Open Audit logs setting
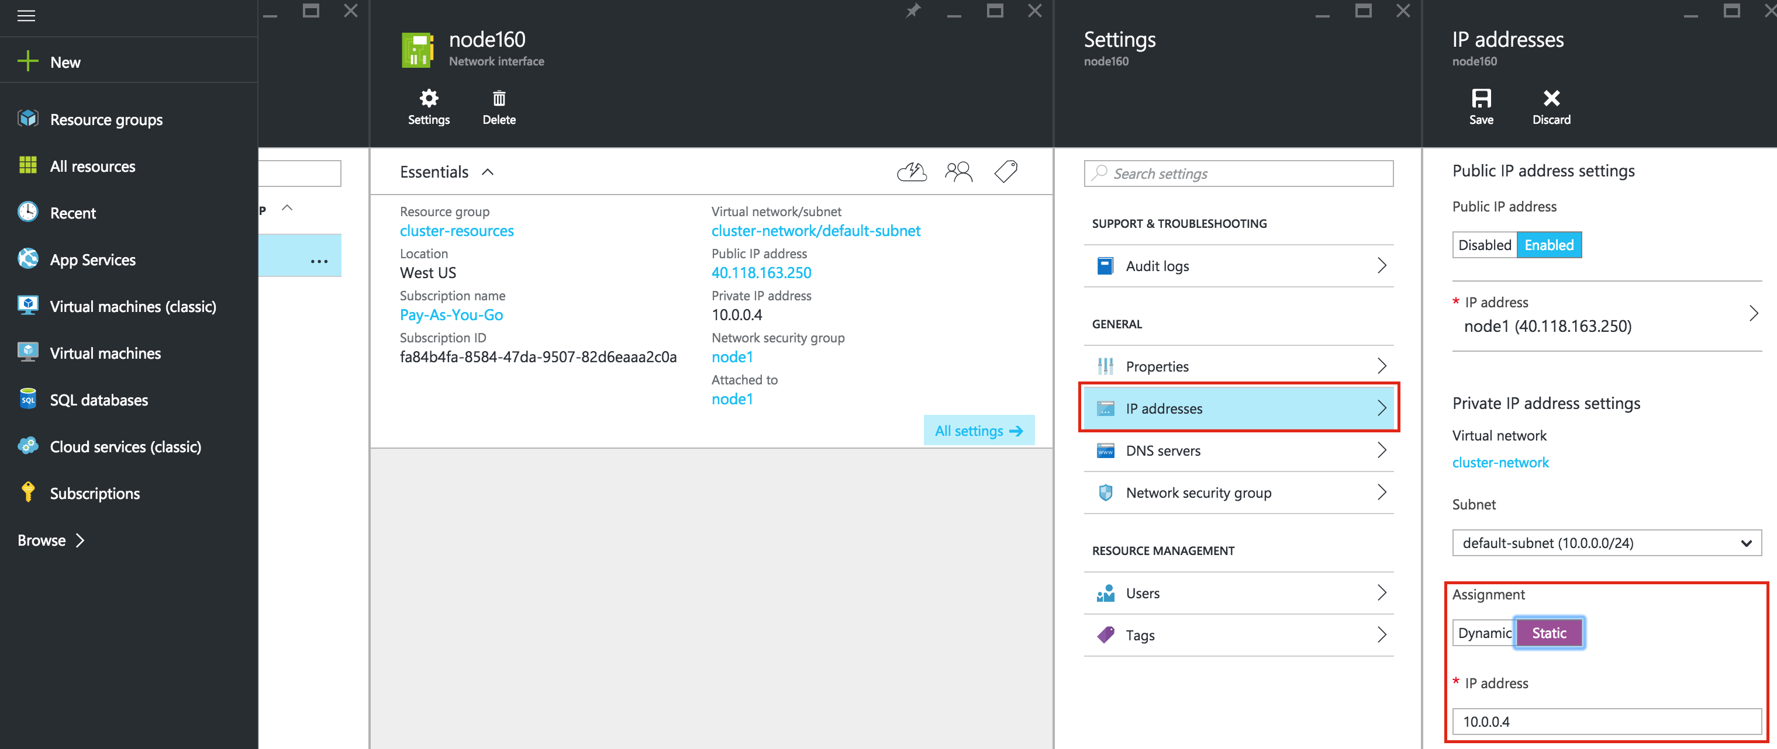This screenshot has height=749, width=1777. point(1238,266)
